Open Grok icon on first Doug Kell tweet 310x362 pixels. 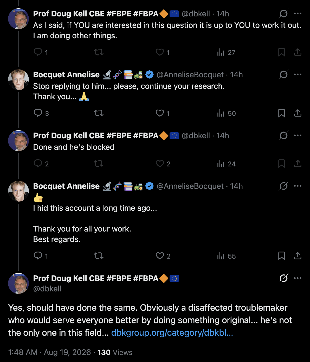283,14
